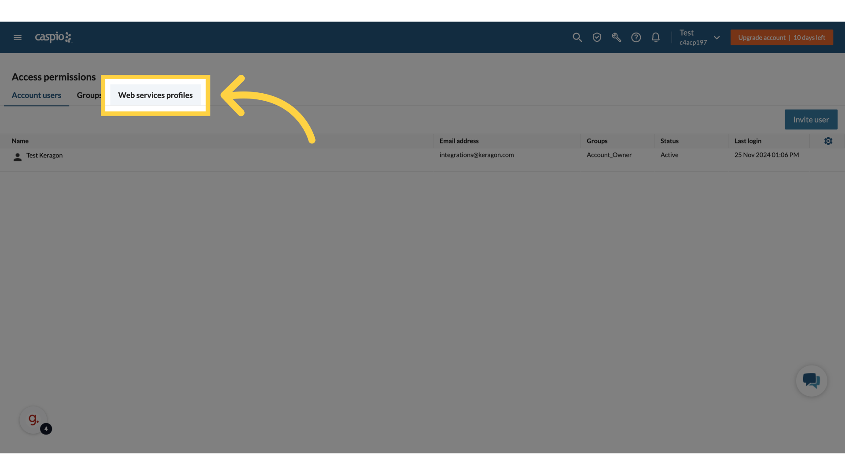845x475 pixels.
Task: Open the chat support bubble
Action: pyautogui.click(x=812, y=381)
